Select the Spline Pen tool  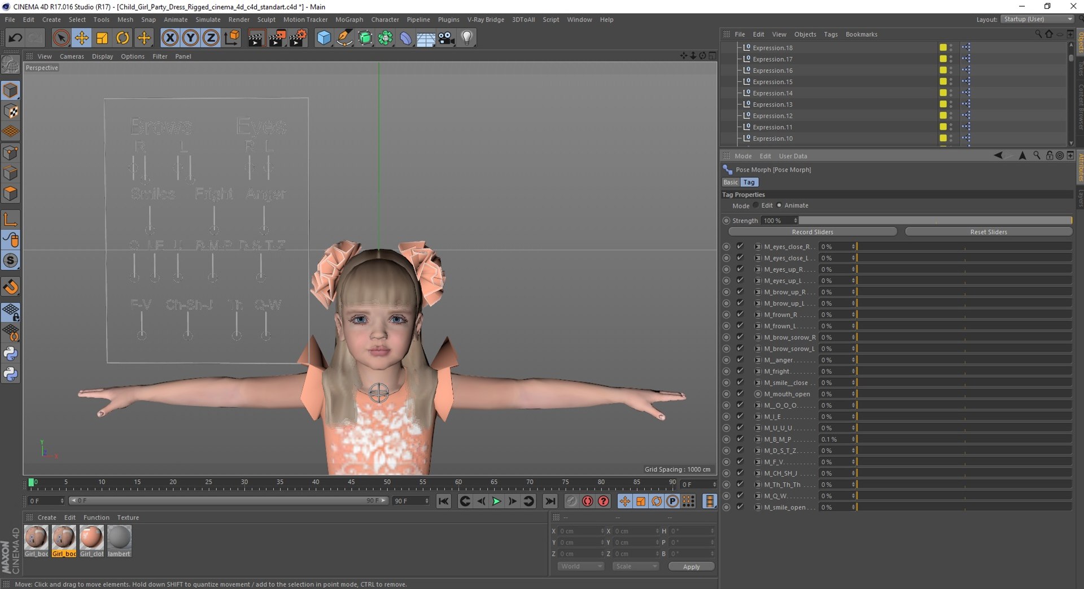coord(344,38)
